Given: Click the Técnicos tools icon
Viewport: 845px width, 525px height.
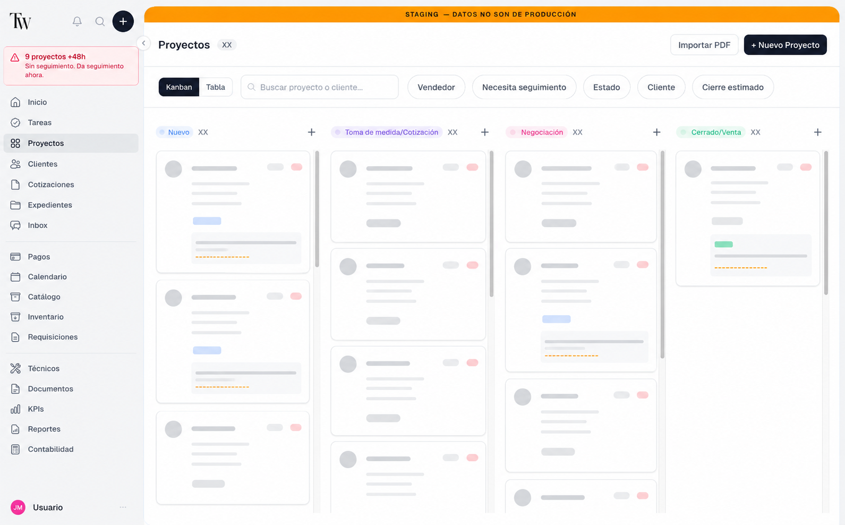Looking at the screenshot, I should point(15,368).
